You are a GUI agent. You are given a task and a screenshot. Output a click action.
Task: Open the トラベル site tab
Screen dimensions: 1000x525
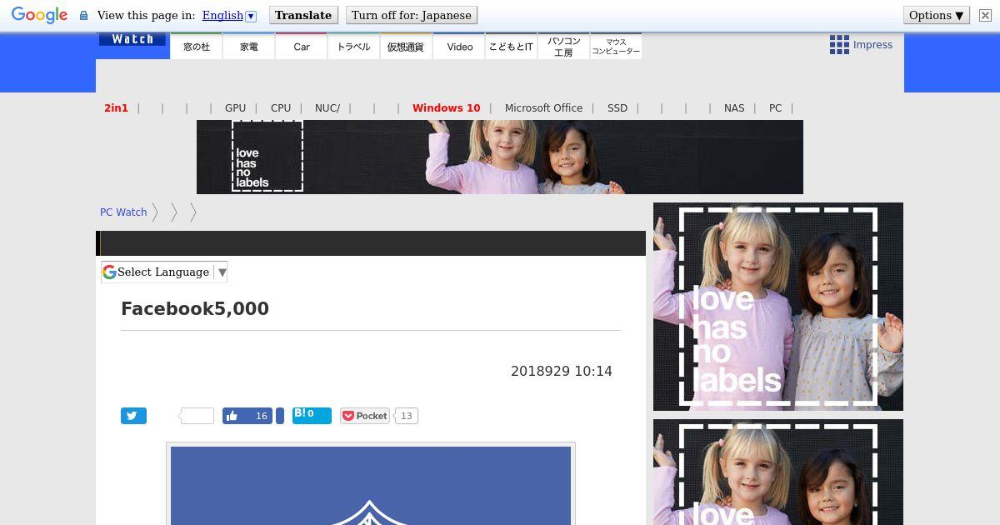pyautogui.click(x=354, y=47)
